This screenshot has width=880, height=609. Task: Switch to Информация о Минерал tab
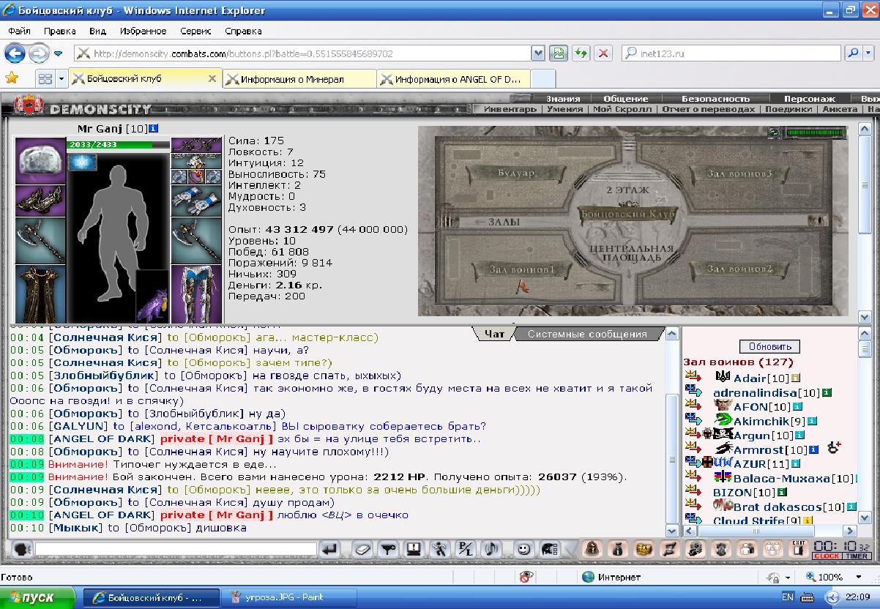pos(299,79)
